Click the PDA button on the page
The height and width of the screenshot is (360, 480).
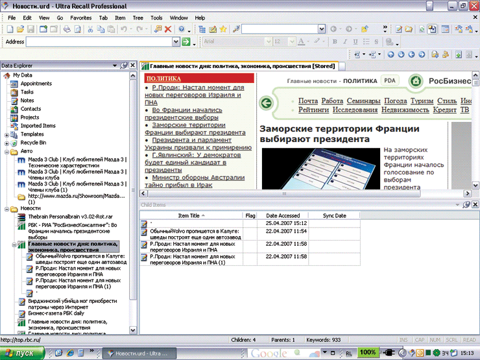pos(390,80)
